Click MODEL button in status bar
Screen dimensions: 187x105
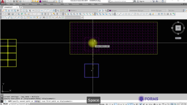click(x=102, y=104)
